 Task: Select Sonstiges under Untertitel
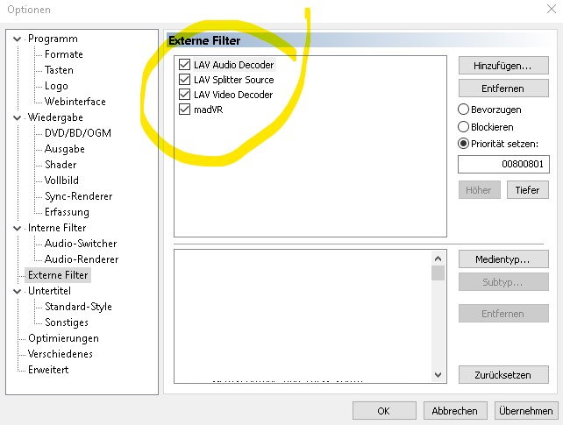pos(67,322)
